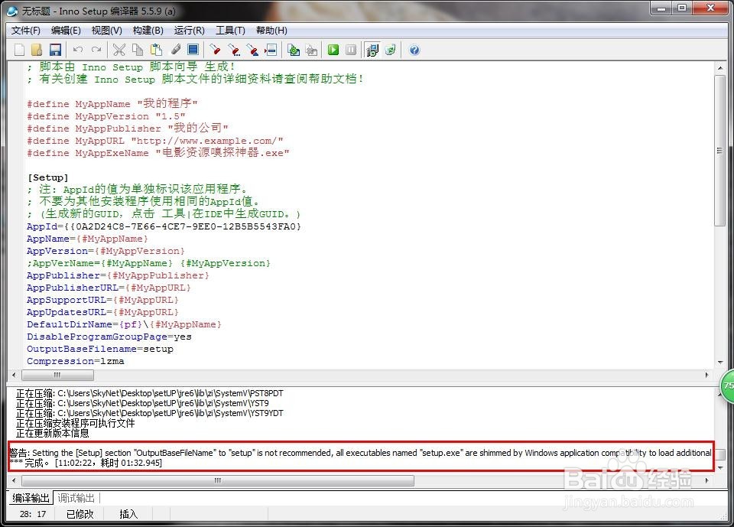Switch to the 编译输出 tab
The image size is (734, 527).
(x=31, y=497)
